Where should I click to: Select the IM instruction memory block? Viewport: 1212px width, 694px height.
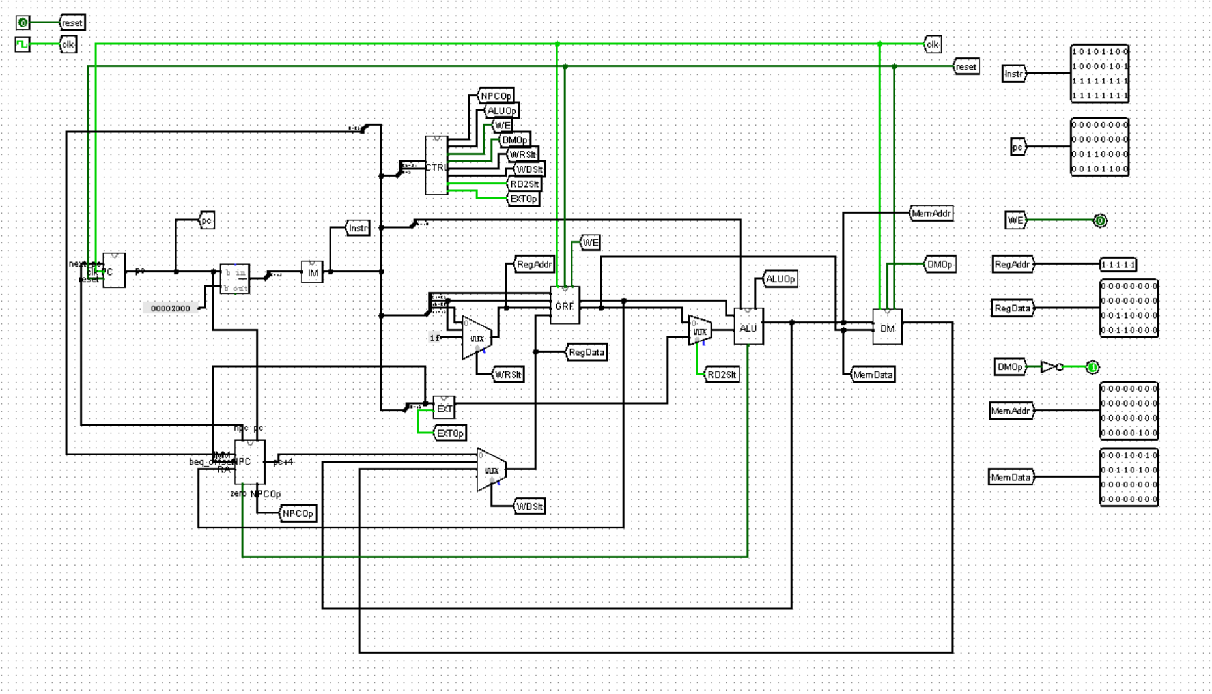[313, 272]
